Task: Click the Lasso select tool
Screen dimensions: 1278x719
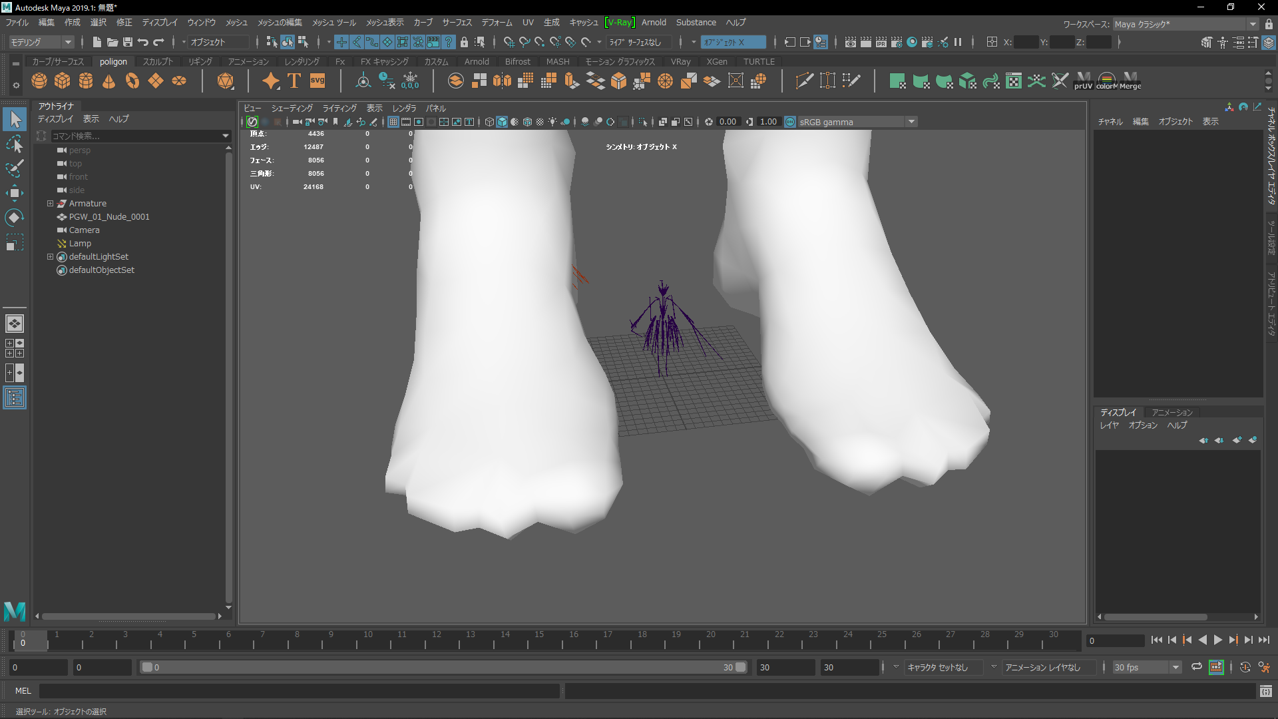Action: click(14, 144)
